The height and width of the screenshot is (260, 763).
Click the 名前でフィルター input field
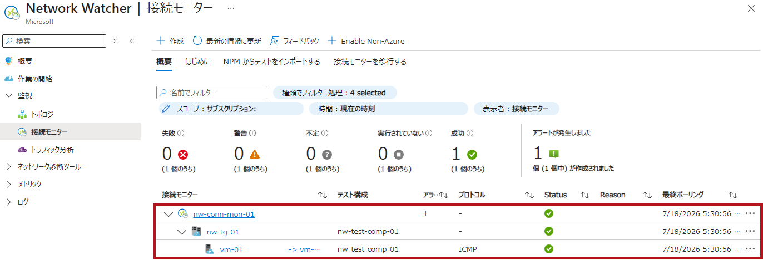(x=212, y=93)
